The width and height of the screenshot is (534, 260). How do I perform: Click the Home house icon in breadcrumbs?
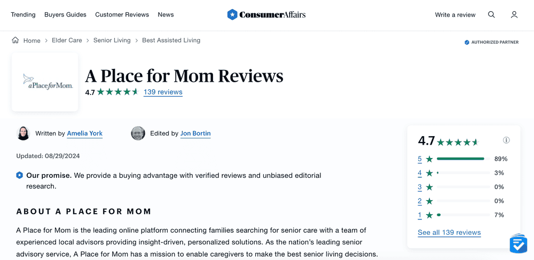(15, 40)
